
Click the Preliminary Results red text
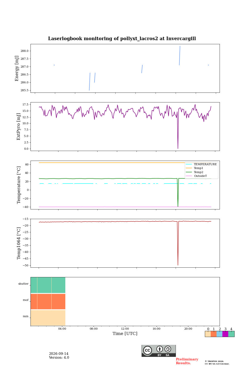click(x=187, y=361)
